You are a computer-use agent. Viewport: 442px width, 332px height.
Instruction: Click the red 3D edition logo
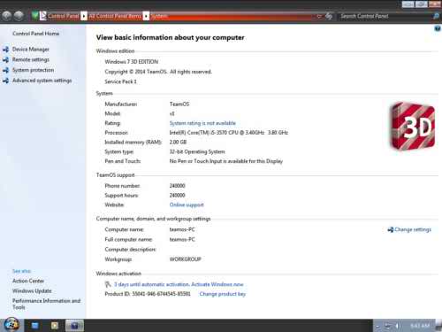[412, 127]
